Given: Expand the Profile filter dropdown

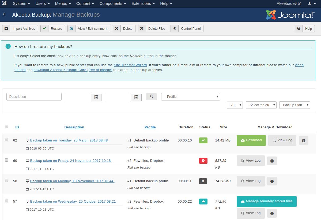Looking at the screenshot, I should click(x=191, y=97).
